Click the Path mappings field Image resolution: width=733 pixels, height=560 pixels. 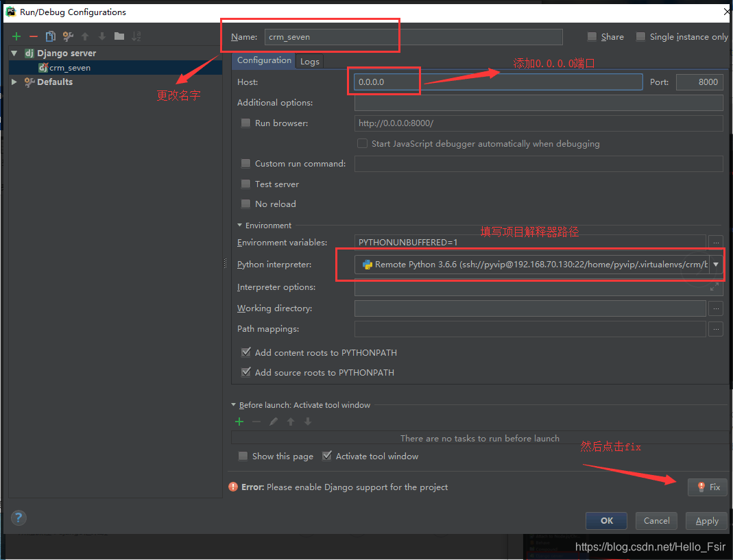530,329
